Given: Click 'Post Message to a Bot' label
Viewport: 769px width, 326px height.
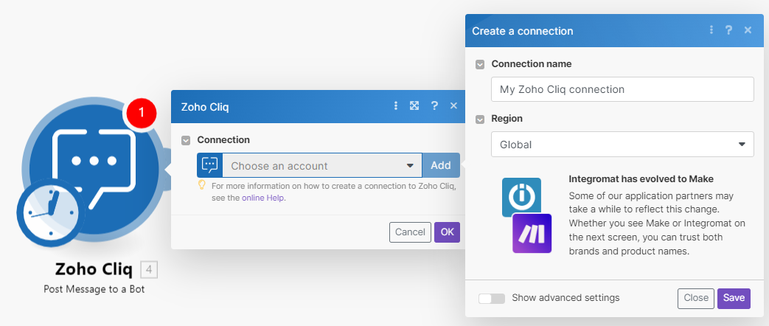Looking at the screenshot, I should pyautogui.click(x=94, y=289).
